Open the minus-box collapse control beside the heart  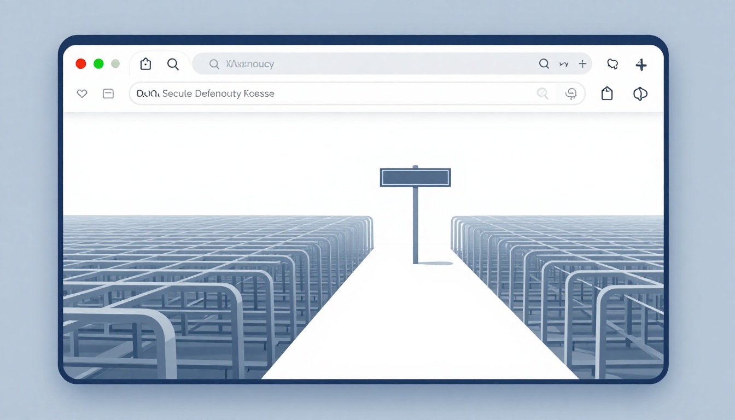click(x=108, y=94)
